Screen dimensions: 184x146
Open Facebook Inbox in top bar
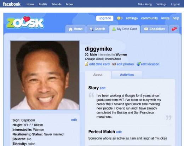[x=70, y=4]
